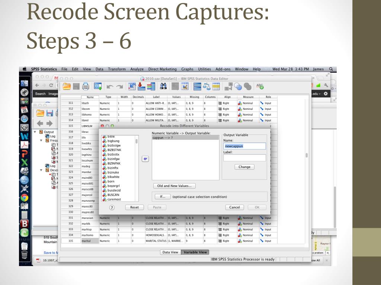Click the Value labels toolbar icon
The image size is (381, 285).
tap(228, 86)
